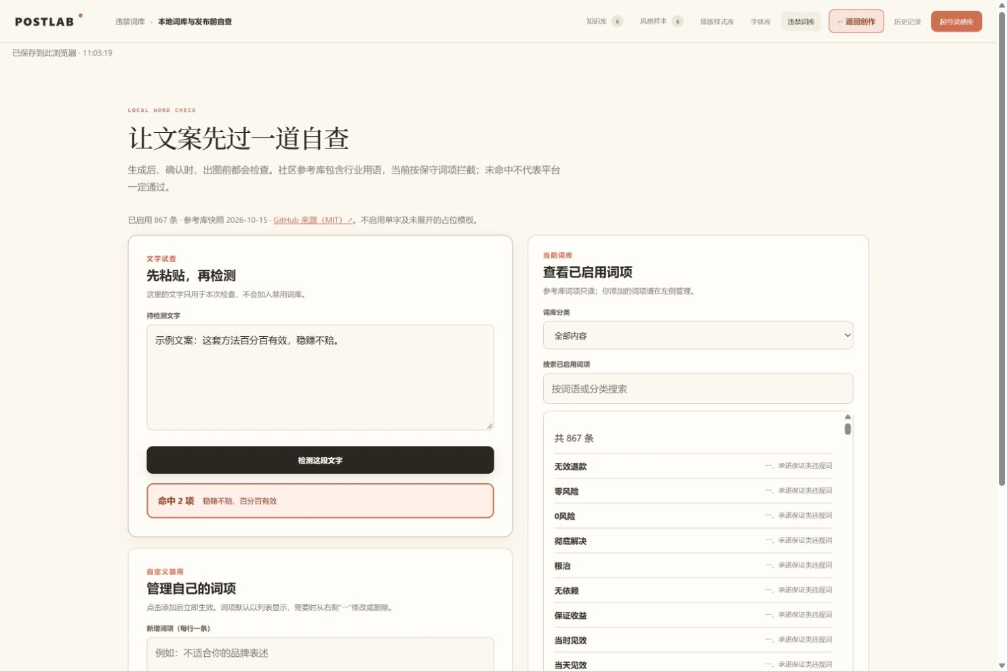Screen dimensions: 1007x671
Task: Click the 新增词项 input box
Action: tap(320, 654)
